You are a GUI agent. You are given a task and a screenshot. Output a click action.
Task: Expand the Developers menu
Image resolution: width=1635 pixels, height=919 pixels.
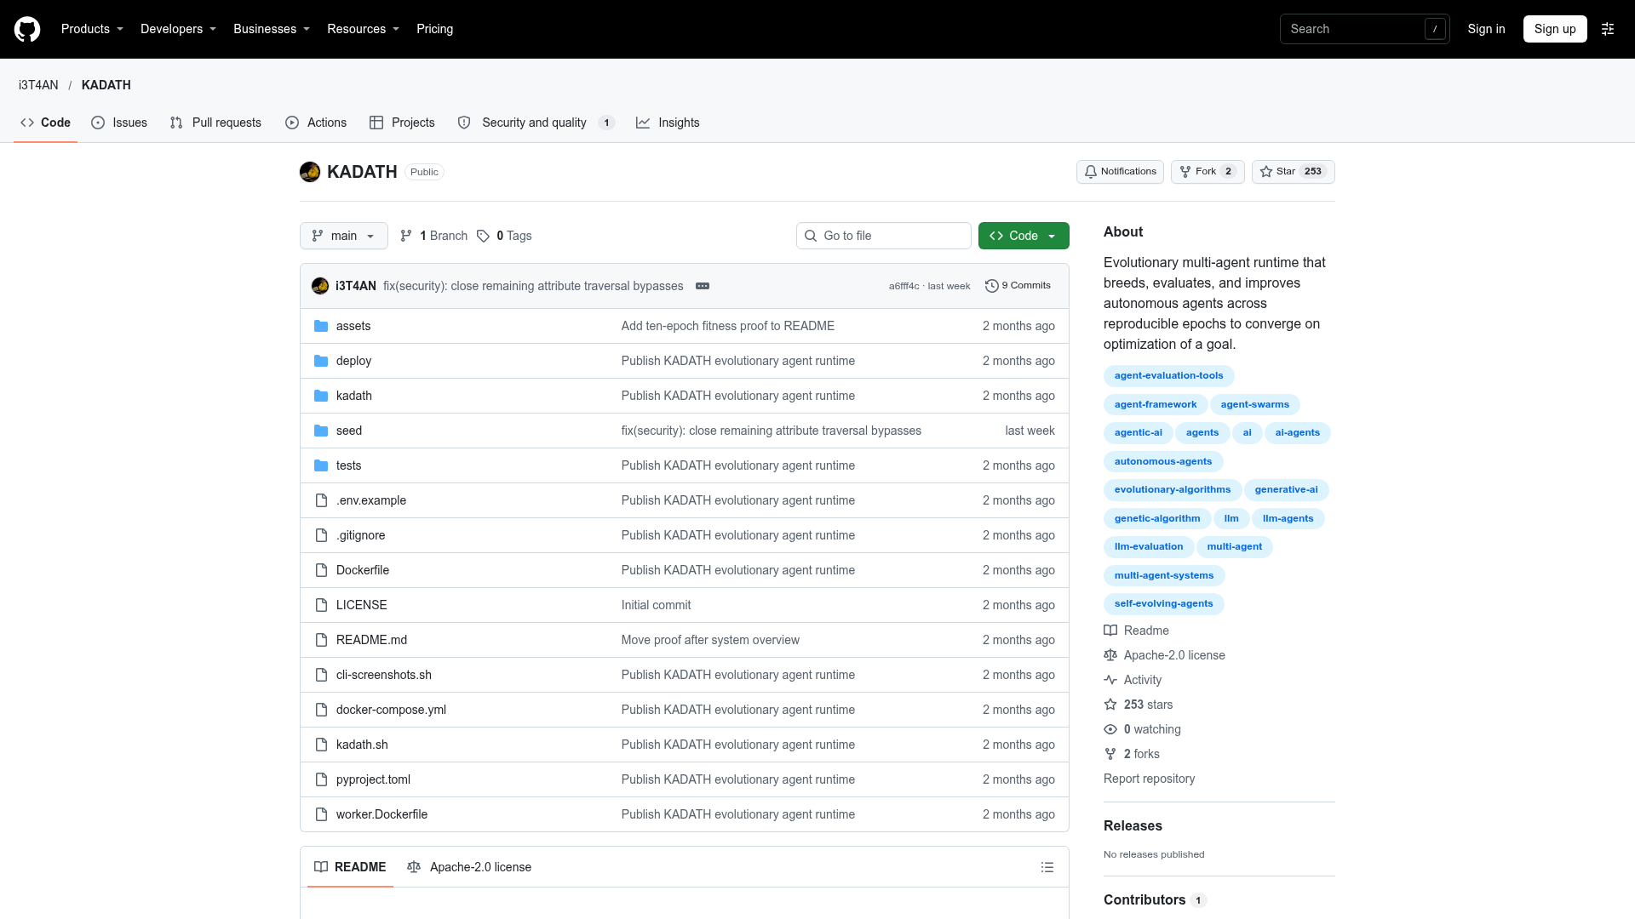178,29
